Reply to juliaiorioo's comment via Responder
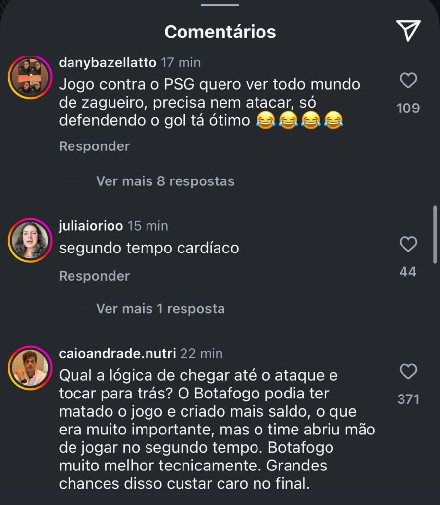Screen dimensions: 440x505 pyautogui.click(x=94, y=276)
